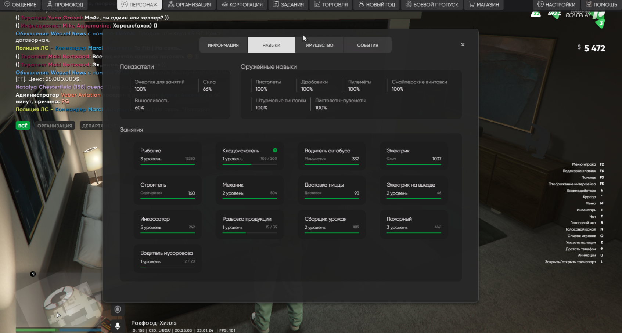
Task: Open the ОБЩЕНИЕ menu in top bar
Action: [x=20, y=4]
